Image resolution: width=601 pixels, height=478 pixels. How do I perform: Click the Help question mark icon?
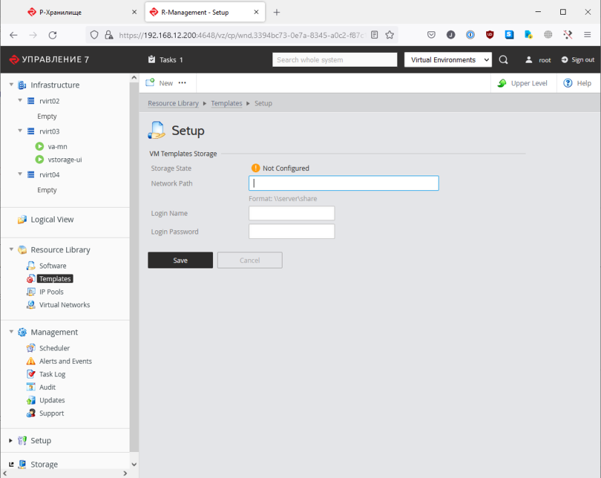click(x=568, y=83)
